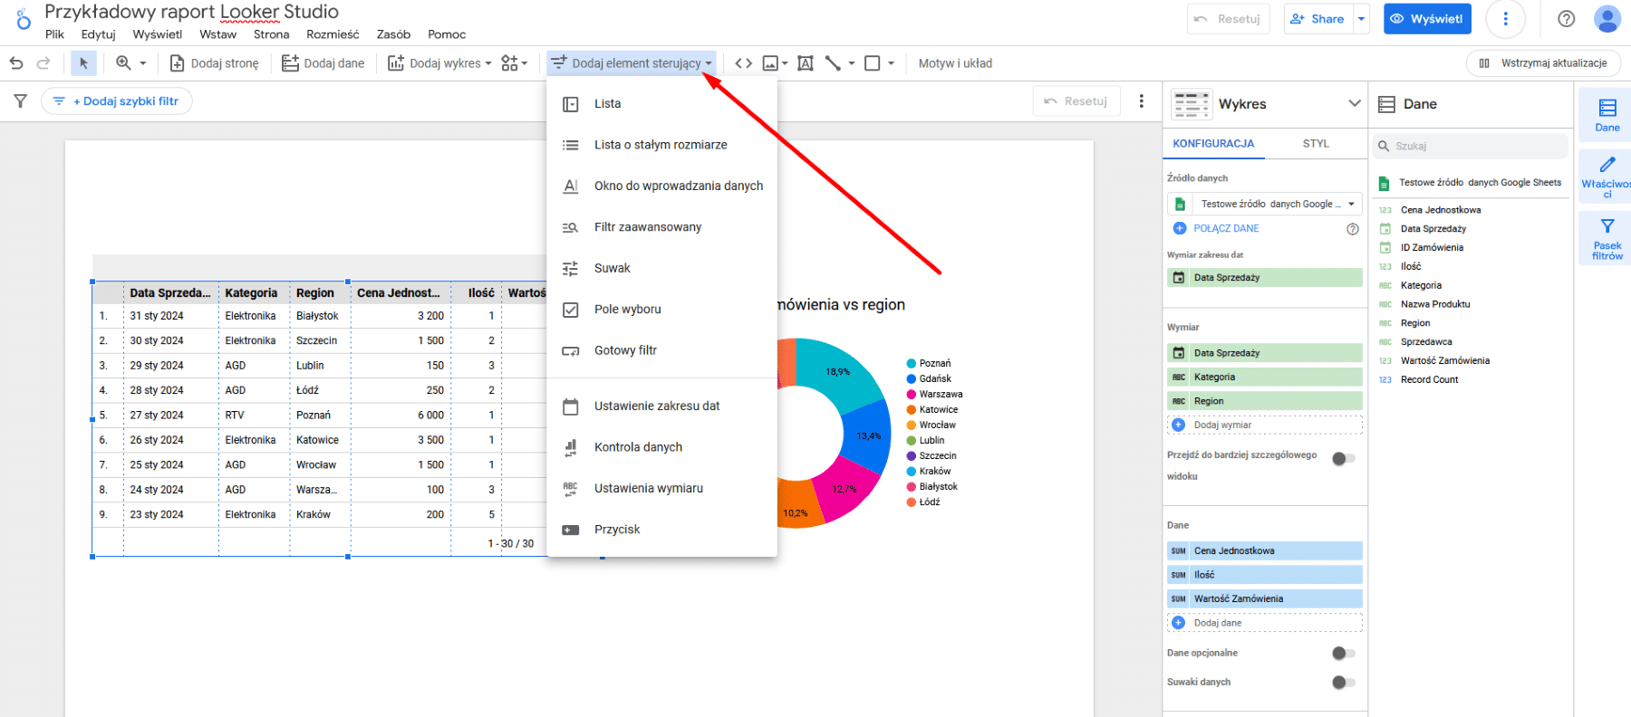Open Motyw i układ
This screenshot has height=717, width=1631.
[x=955, y=63]
